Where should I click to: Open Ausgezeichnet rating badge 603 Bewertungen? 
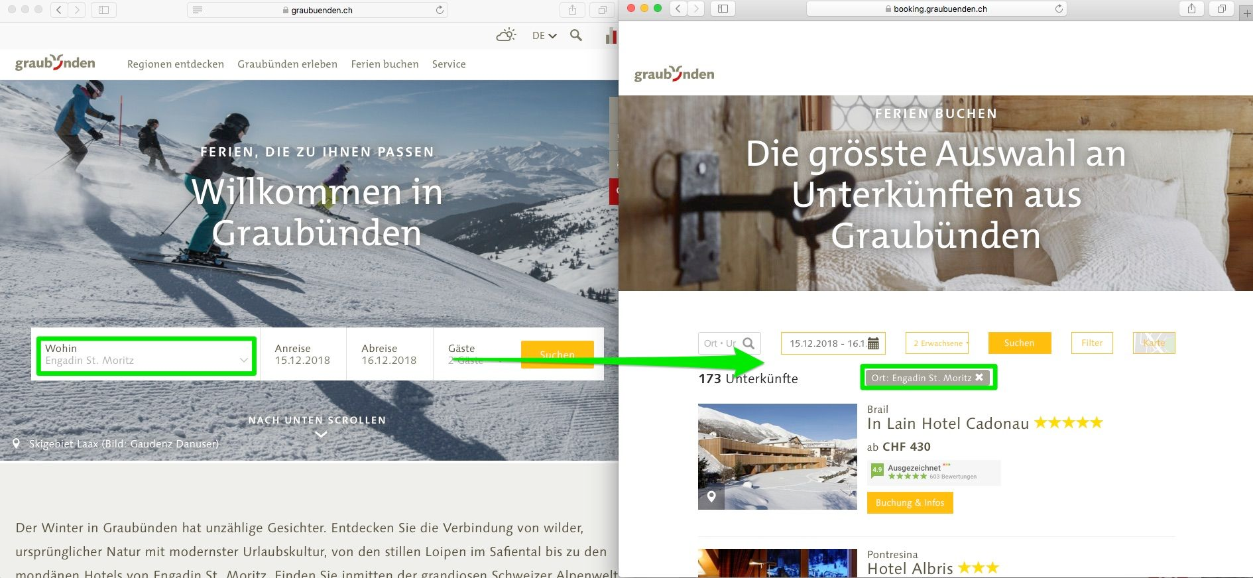(933, 472)
